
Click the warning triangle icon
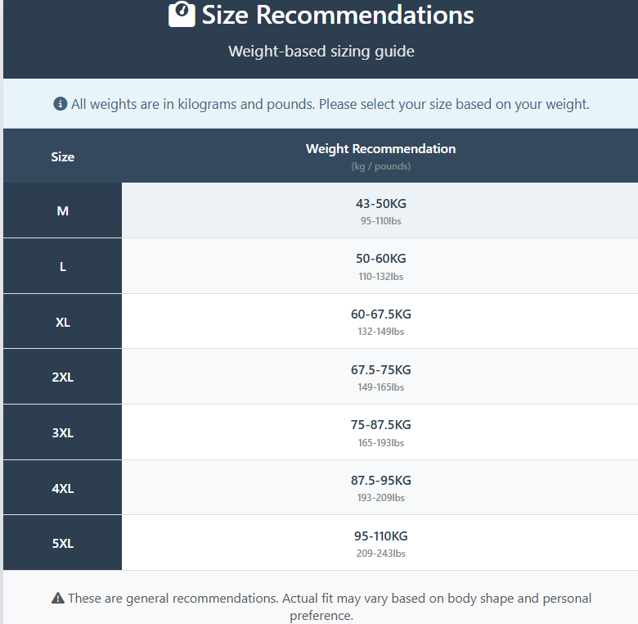[57, 599]
